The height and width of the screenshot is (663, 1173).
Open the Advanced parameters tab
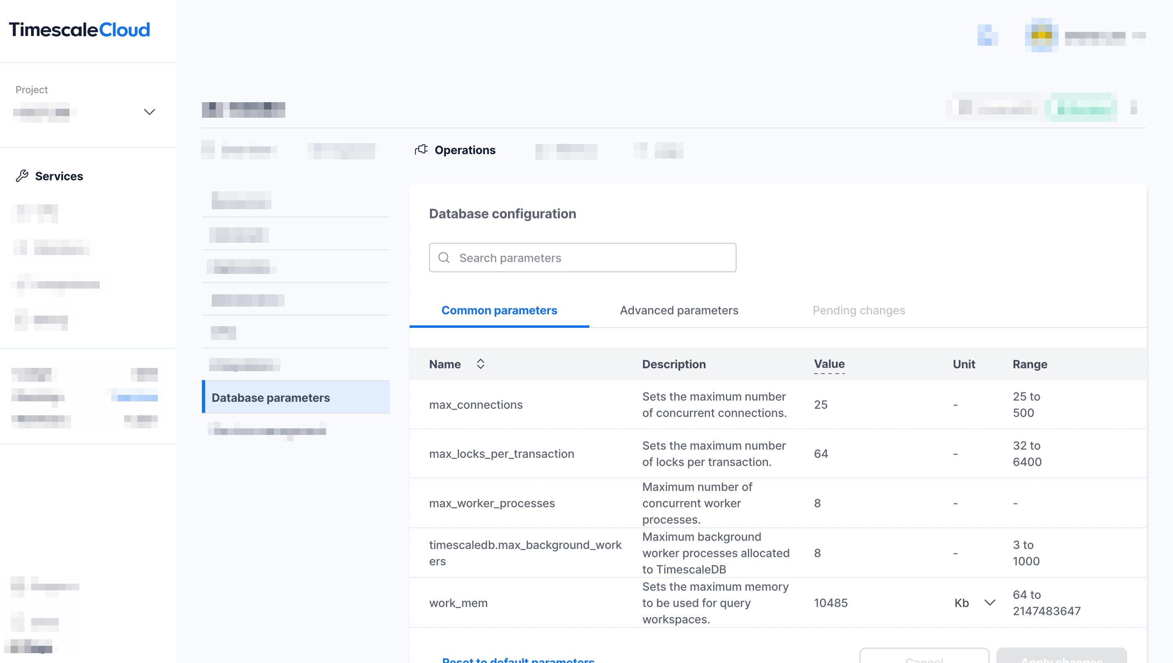[x=679, y=310]
